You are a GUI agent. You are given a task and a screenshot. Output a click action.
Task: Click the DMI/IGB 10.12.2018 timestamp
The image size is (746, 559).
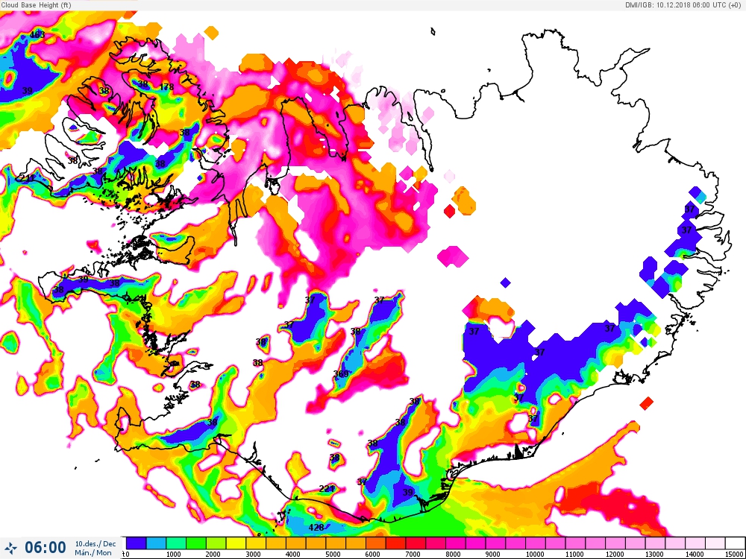684,4
